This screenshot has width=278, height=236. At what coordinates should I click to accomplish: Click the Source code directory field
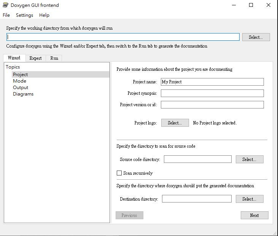click(x=197, y=159)
